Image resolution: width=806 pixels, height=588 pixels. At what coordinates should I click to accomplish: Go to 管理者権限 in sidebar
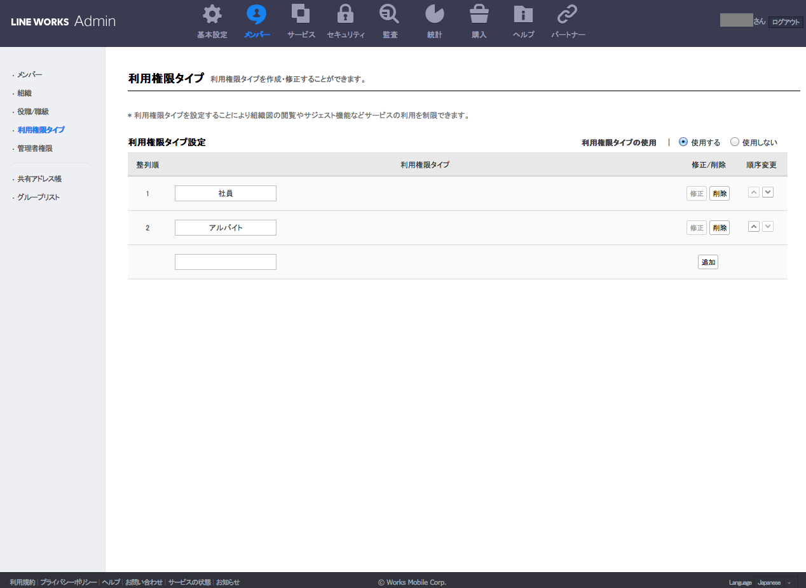[35, 148]
